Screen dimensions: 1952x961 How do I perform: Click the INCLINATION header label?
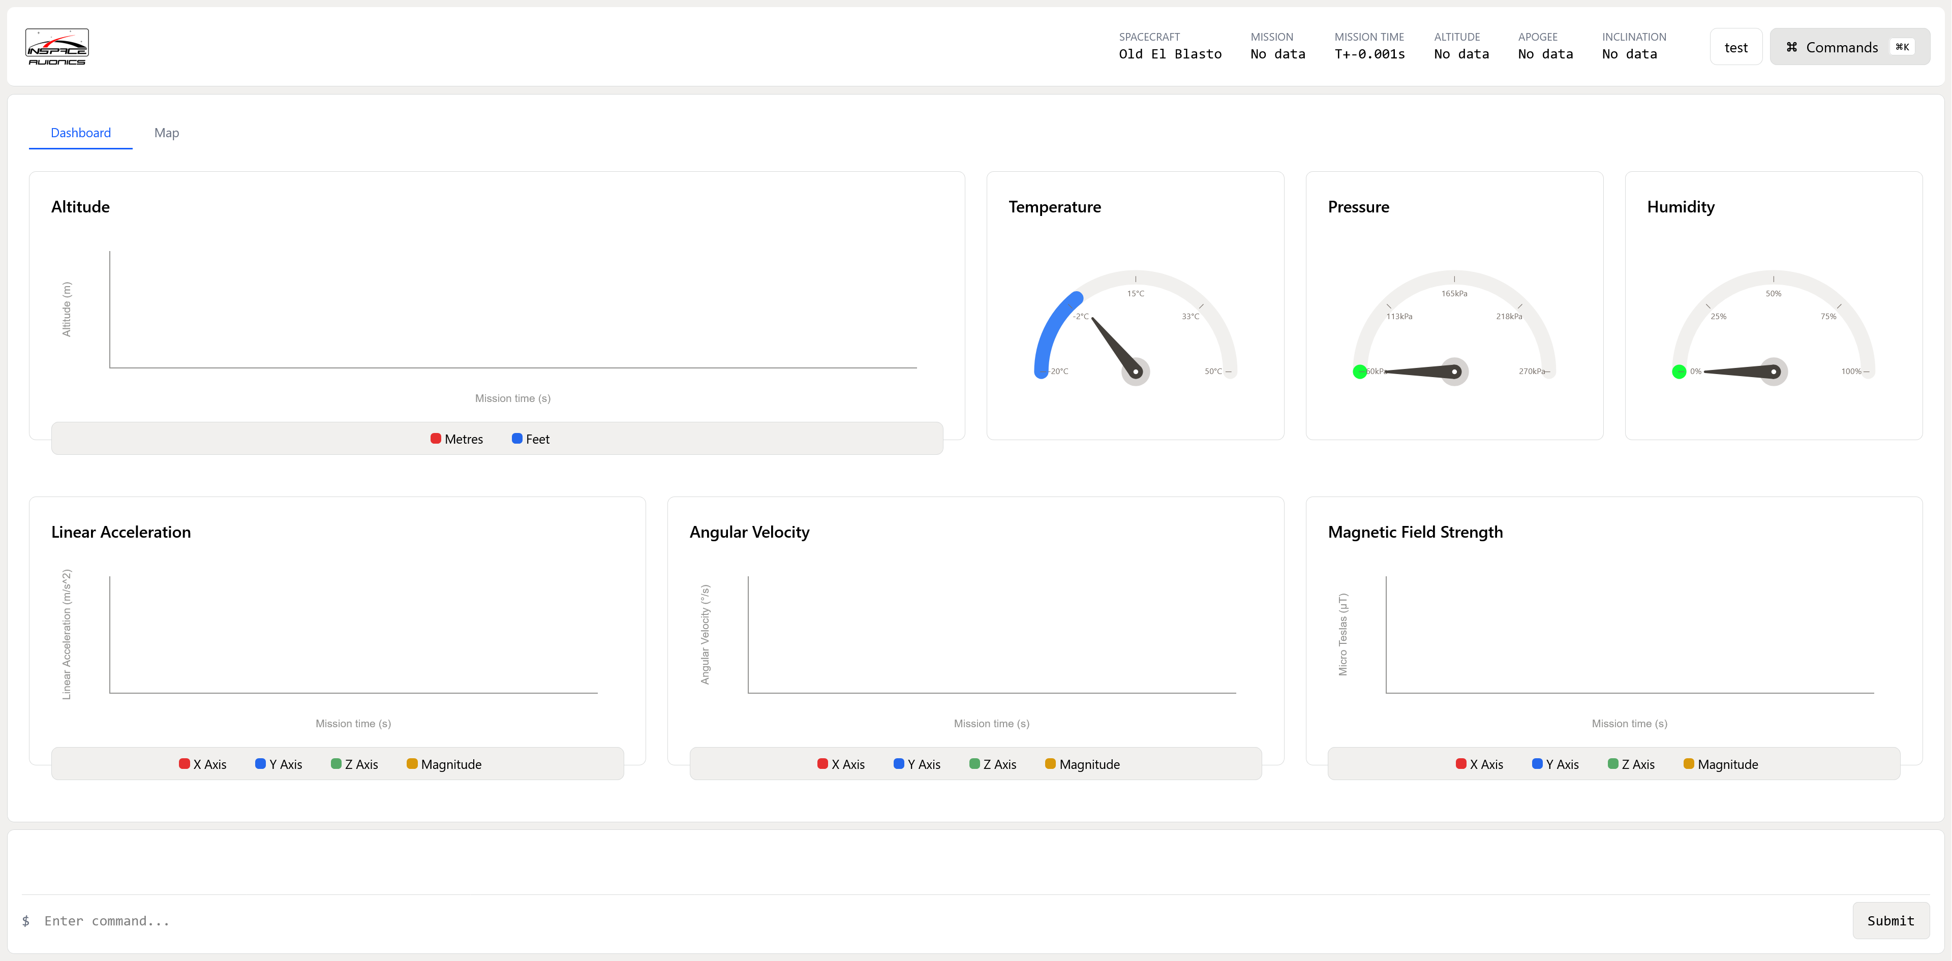[x=1634, y=37]
